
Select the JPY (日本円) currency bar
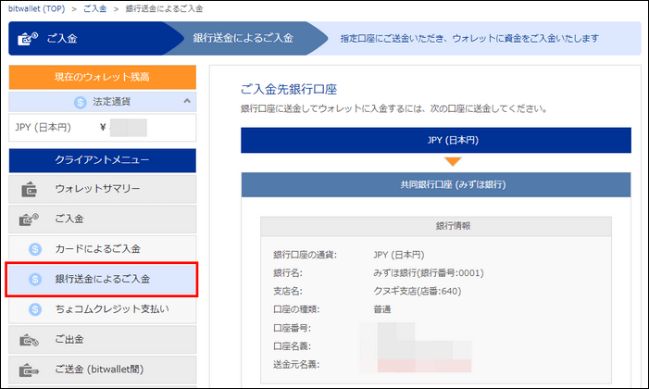pyautogui.click(x=436, y=141)
